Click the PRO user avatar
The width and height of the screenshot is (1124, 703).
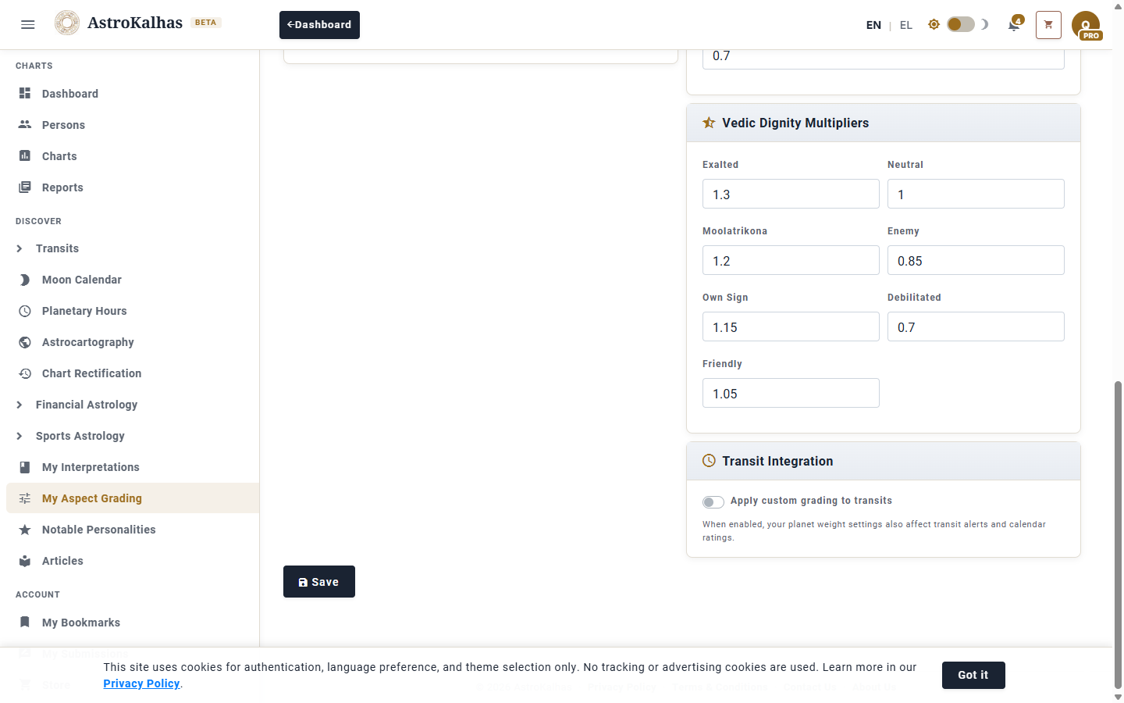point(1086,25)
